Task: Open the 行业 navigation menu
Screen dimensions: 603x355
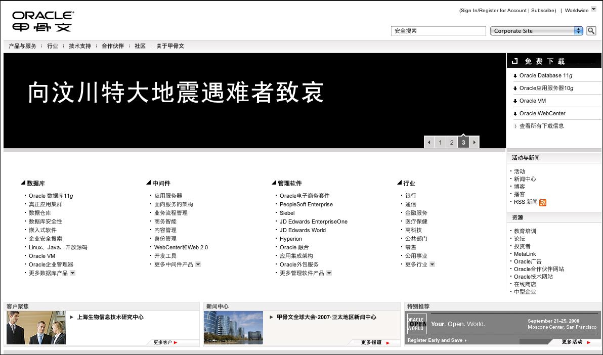Action: [52, 46]
